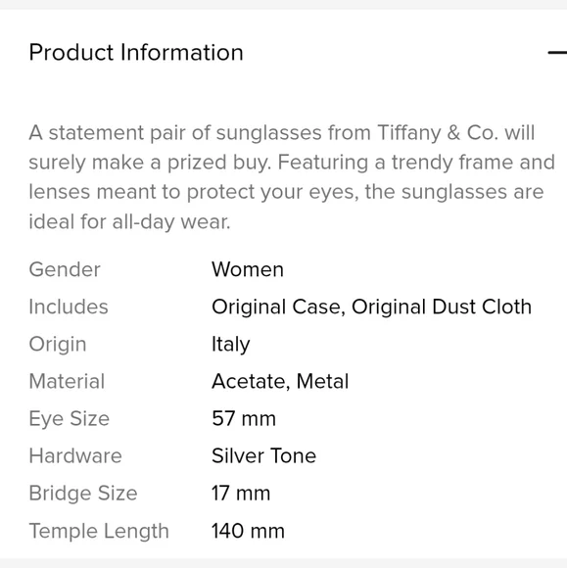The image size is (567, 568).
Task: Click the Tiffany & Co. brand mention
Action: click(438, 132)
